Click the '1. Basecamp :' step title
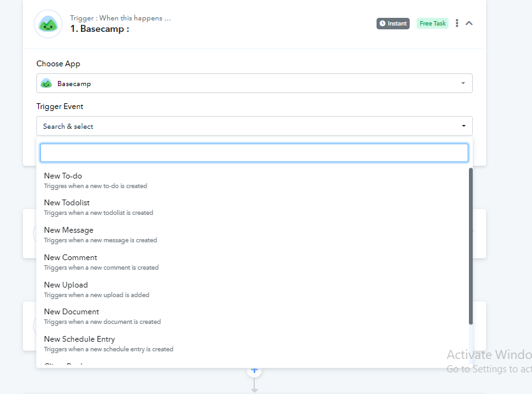532x394 pixels. point(100,29)
